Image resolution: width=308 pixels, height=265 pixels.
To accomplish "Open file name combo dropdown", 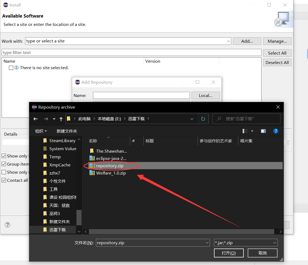I will click(x=207, y=243).
